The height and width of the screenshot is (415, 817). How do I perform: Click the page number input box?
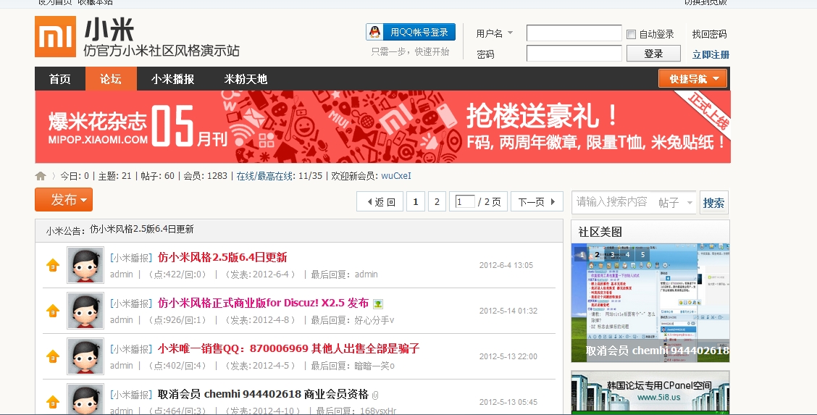click(x=465, y=201)
